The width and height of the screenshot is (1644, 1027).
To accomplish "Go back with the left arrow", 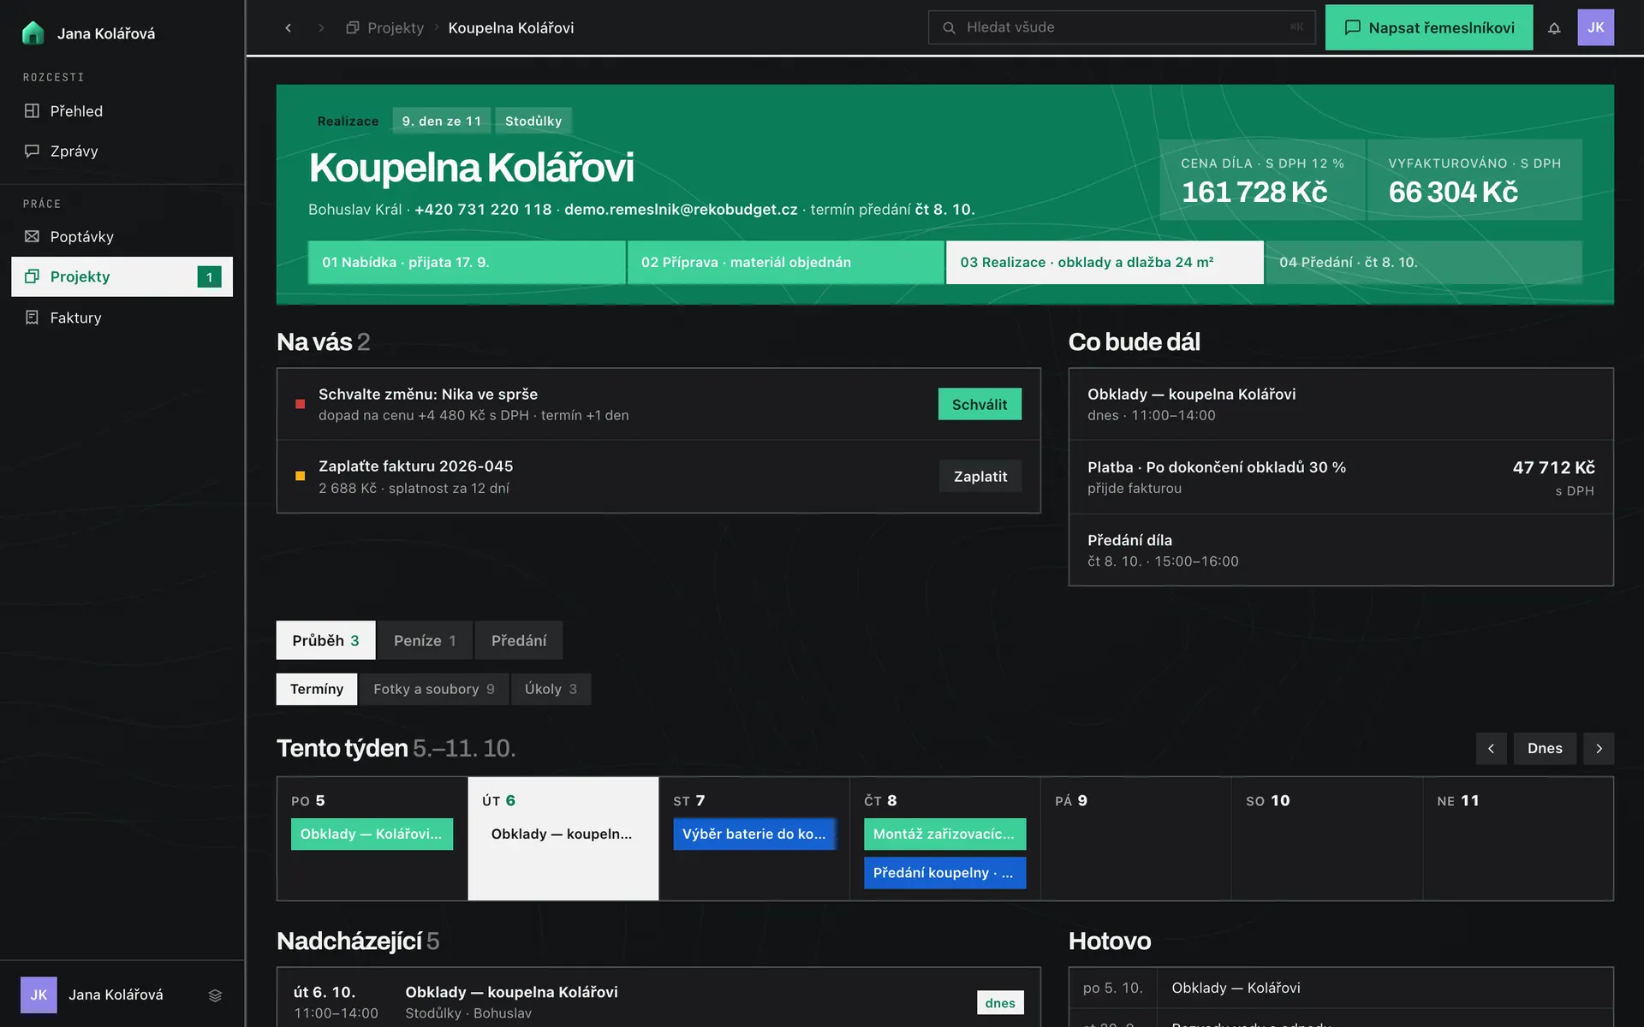I will pyautogui.click(x=289, y=27).
